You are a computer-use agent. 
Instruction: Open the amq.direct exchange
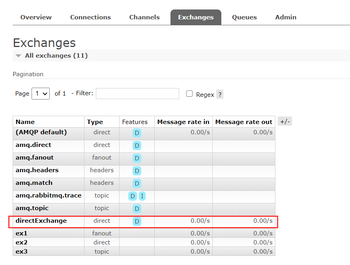pyautogui.click(x=33, y=145)
